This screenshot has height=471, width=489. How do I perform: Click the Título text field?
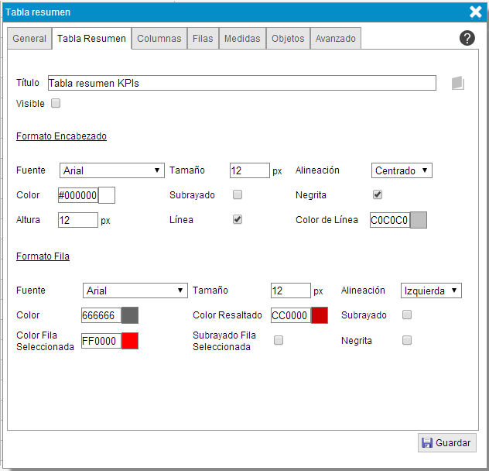(x=241, y=83)
